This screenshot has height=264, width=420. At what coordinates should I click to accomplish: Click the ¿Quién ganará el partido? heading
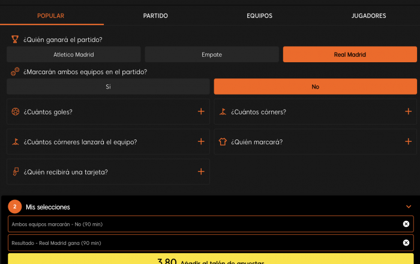point(62,40)
